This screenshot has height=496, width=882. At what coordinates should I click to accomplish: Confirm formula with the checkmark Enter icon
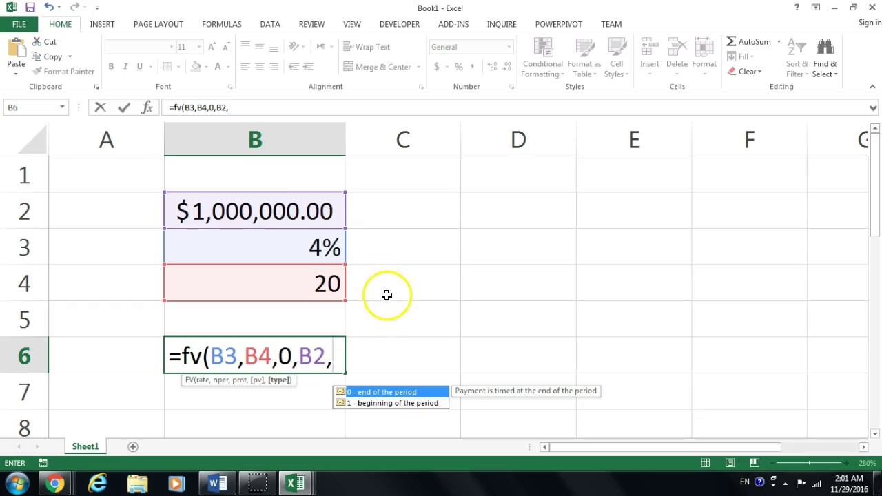click(x=124, y=107)
